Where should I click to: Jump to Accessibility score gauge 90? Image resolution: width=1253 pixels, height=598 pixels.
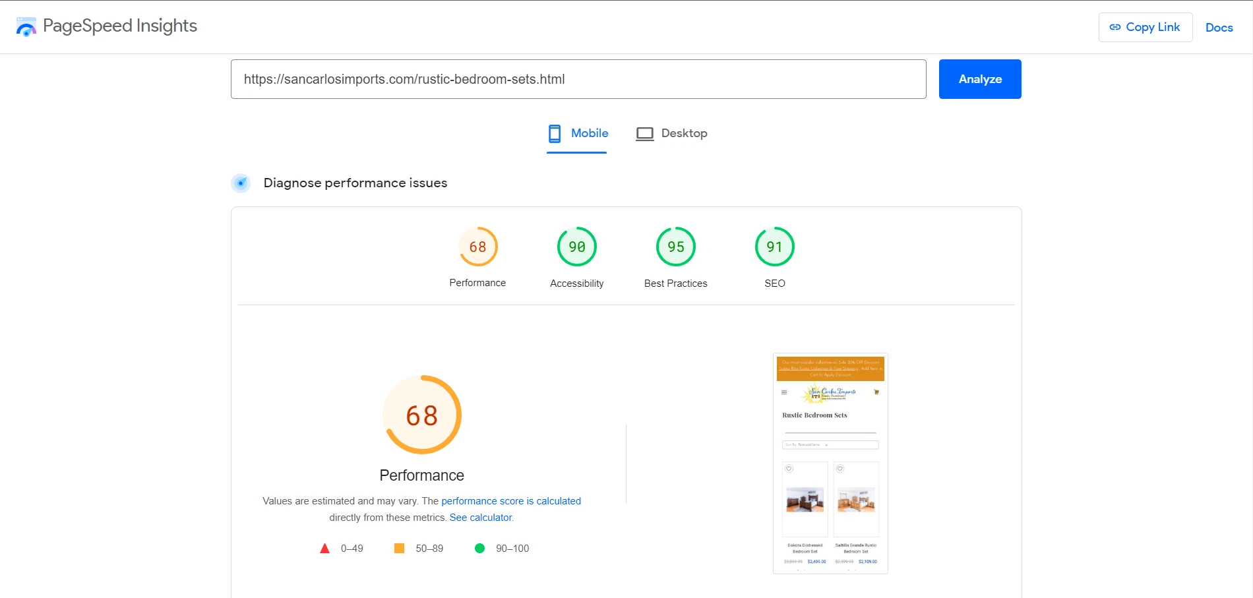point(577,247)
